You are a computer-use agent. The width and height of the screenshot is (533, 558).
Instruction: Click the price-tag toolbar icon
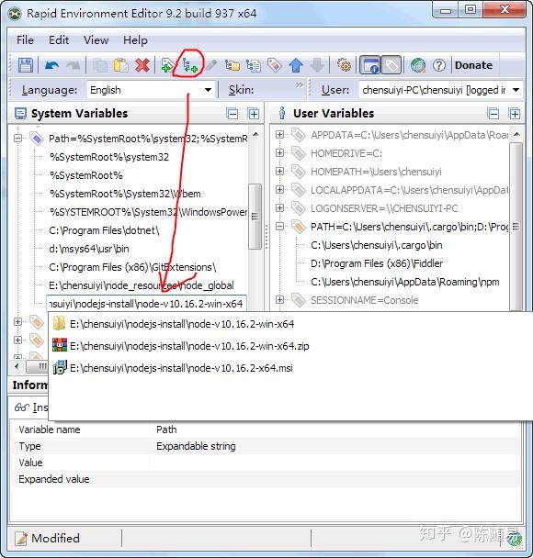click(275, 65)
